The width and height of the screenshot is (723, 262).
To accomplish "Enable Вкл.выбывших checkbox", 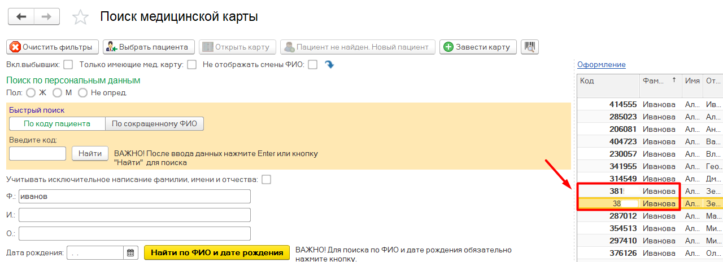I will click(x=68, y=65).
